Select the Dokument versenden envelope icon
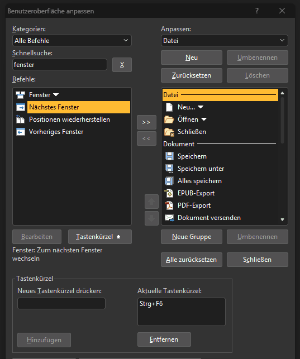300x359 pixels. point(169,218)
